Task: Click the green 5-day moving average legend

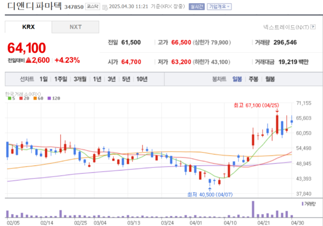Action: 10,98
